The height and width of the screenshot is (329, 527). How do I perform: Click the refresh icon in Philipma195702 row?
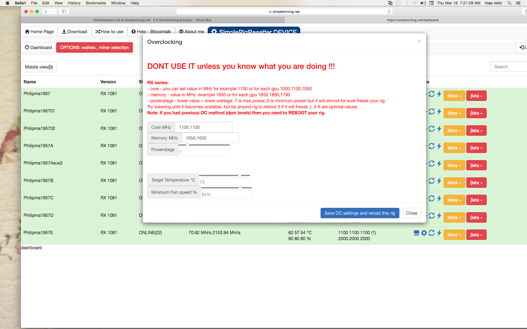point(431,129)
